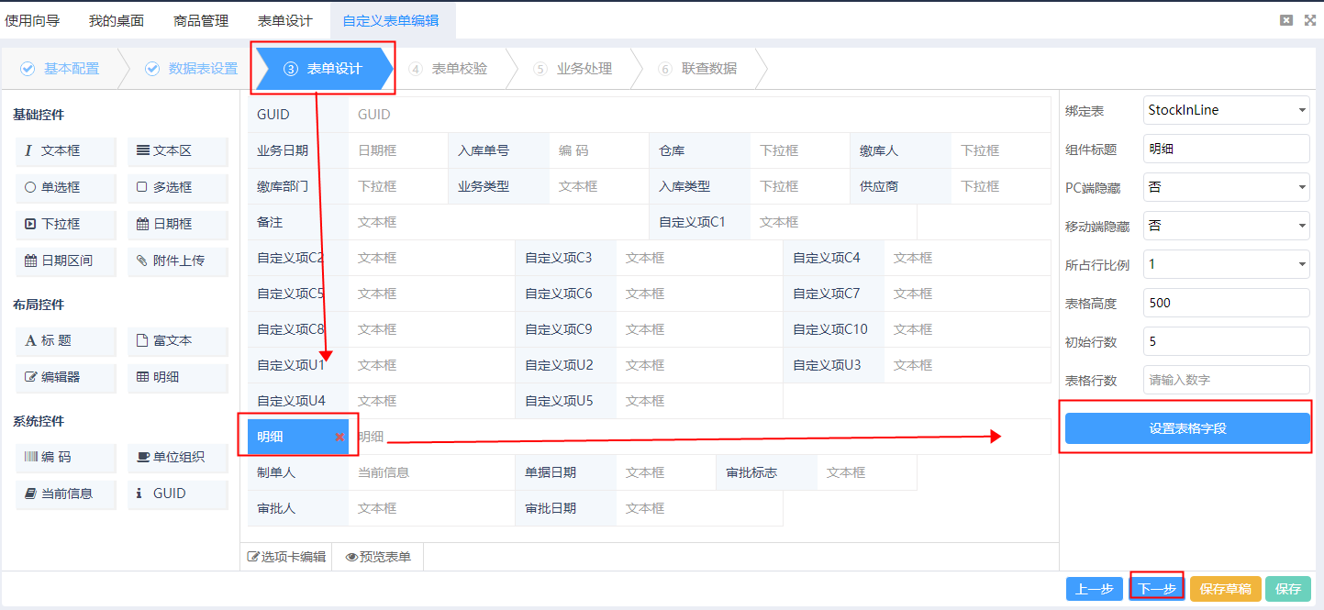Add the 多选框 checkbox control
Screen dimensions: 1324x610
(x=178, y=187)
